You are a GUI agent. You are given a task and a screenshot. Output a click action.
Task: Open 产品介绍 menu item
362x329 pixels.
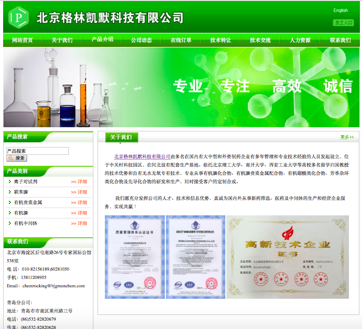click(x=102, y=39)
